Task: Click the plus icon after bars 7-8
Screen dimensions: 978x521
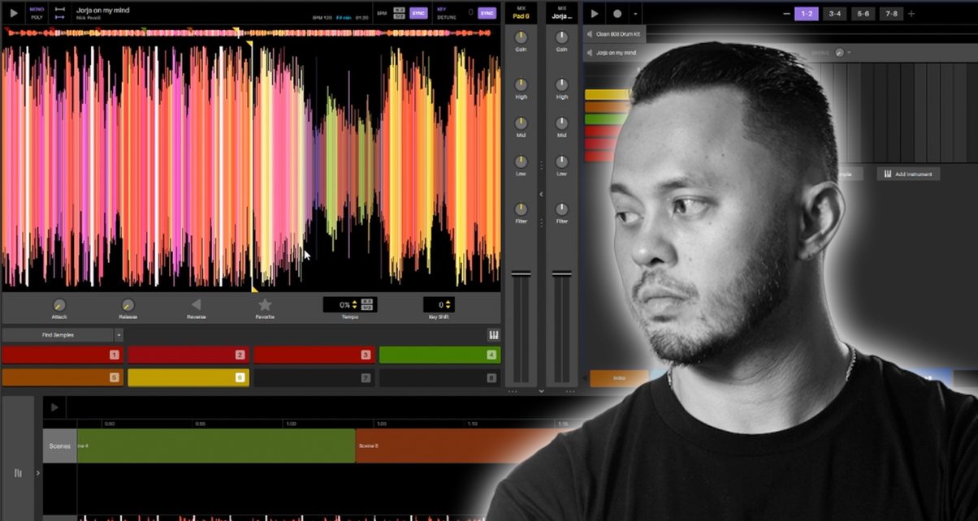Action: (911, 14)
